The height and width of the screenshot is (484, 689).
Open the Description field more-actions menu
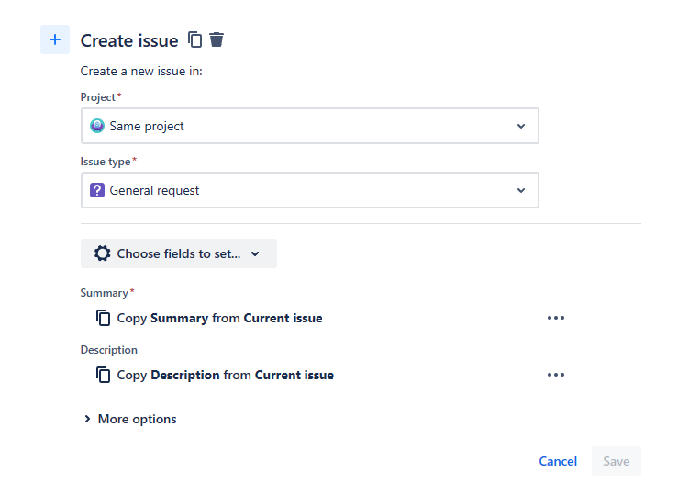(555, 375)
